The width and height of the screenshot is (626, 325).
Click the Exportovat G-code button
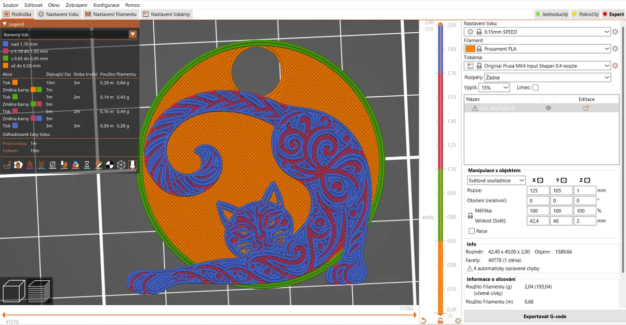click(544, 316)
